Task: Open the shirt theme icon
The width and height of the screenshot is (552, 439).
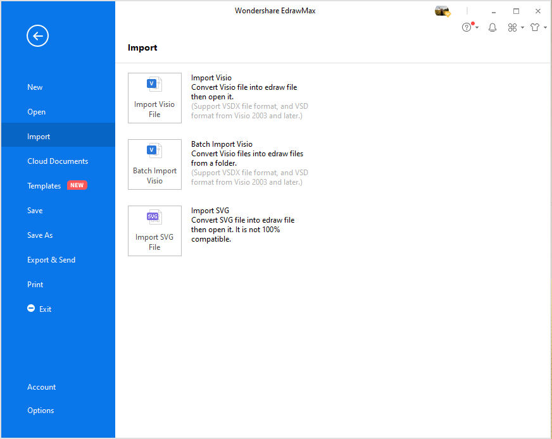Action: point(535,27)
